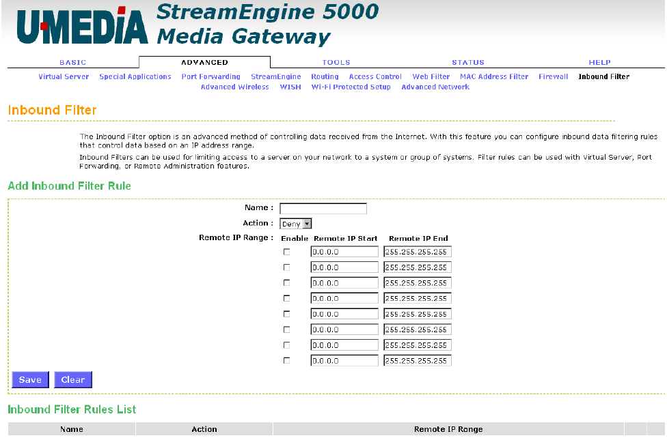
Task: Switch to the TOOLS tab
Action: tap(336, 63)
